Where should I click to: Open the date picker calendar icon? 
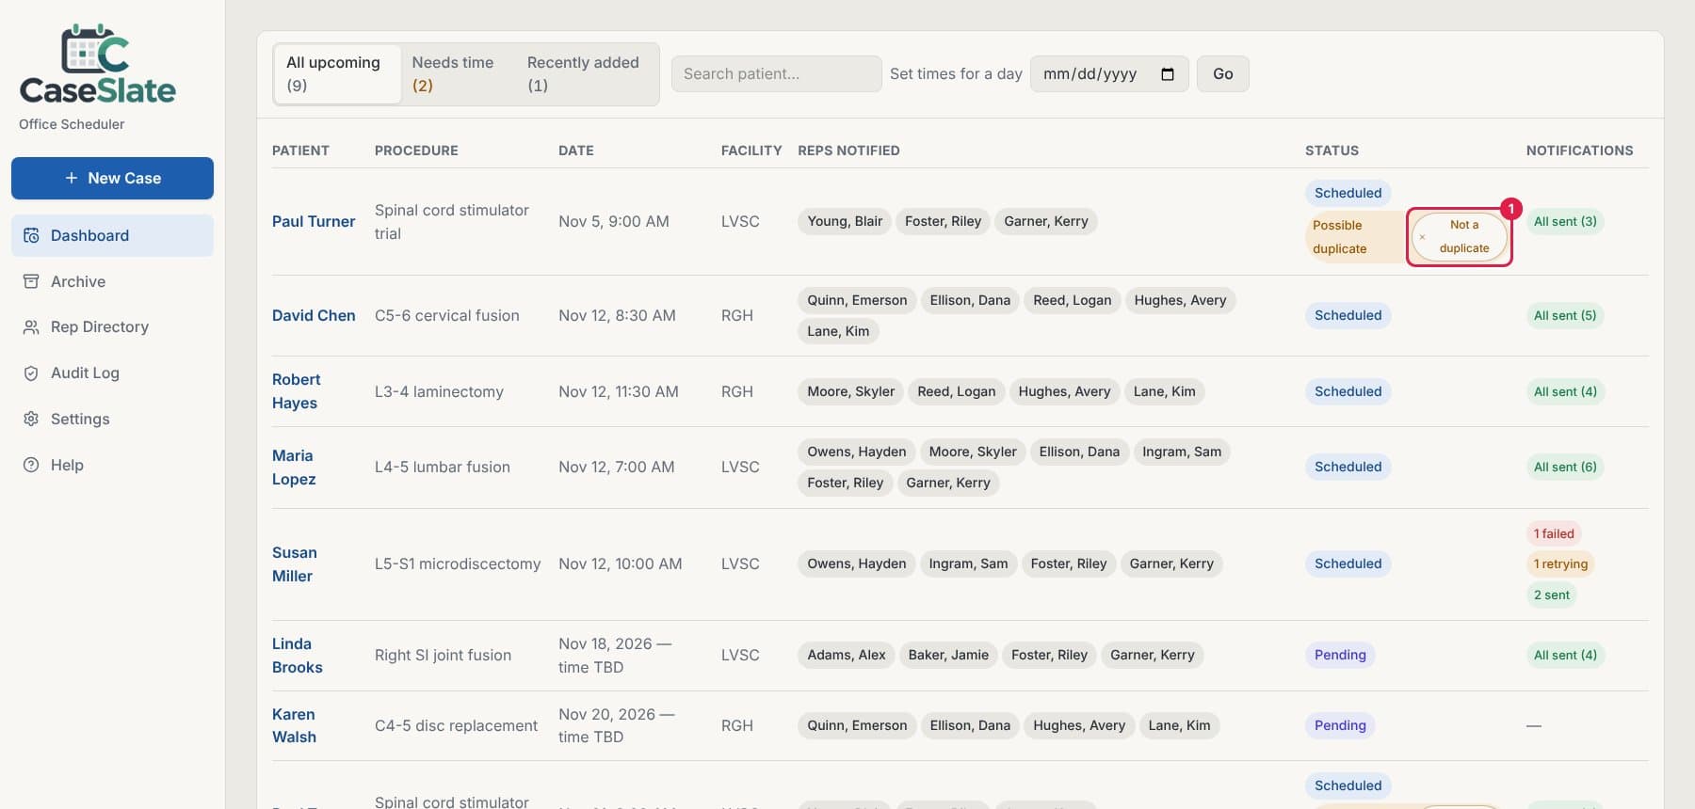[1168, 73]
